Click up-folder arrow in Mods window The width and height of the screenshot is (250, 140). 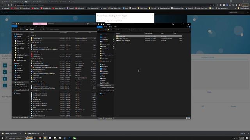[x=106, y=30]
